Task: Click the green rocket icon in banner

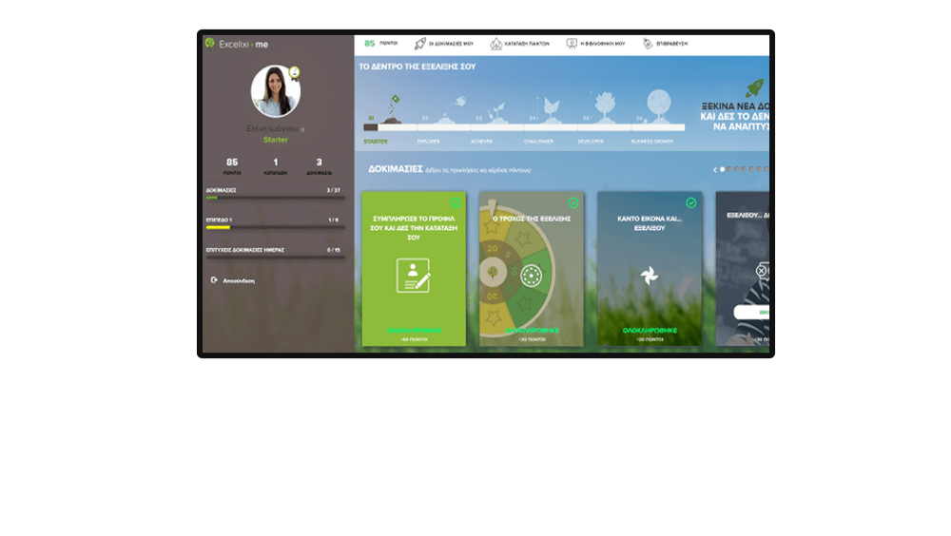Action: tap(754, 88)
